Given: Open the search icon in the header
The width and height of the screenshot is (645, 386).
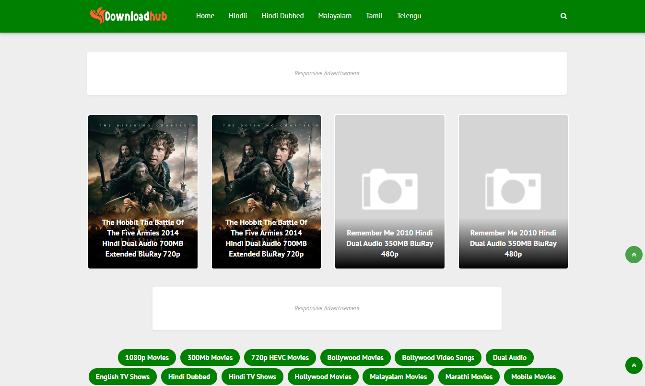Looking at the screenshot, I should point(563,16).
